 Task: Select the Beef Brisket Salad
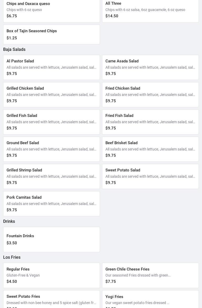(x=150, y=149)
